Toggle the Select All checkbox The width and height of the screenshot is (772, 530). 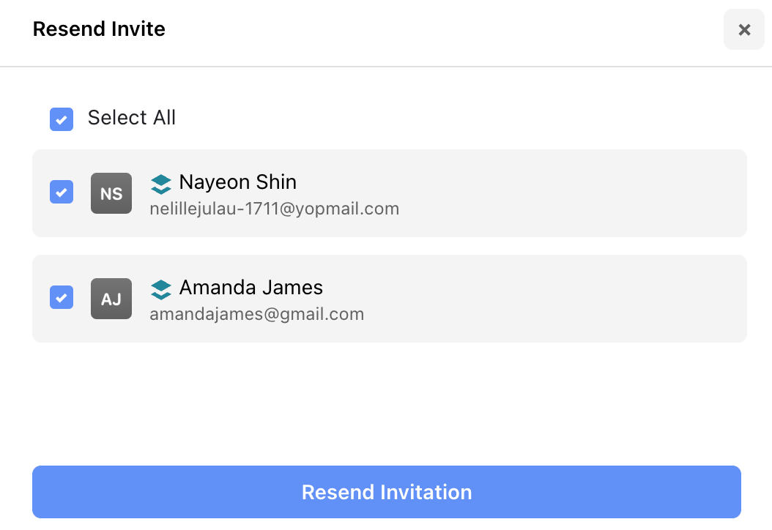(62, 119)
